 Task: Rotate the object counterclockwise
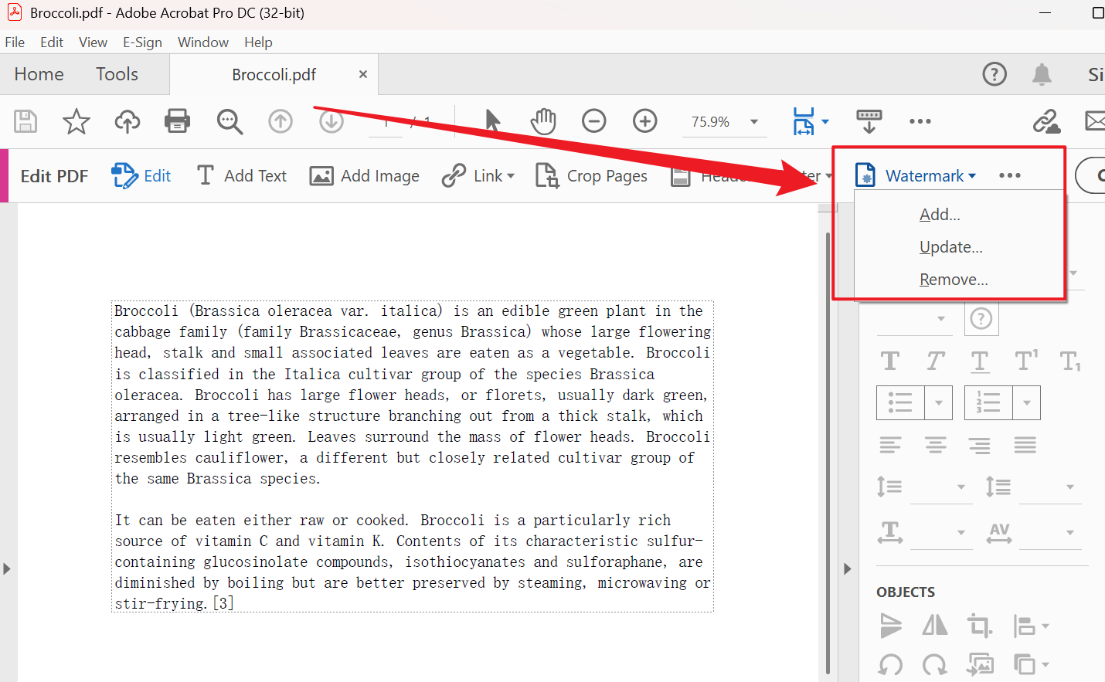pos(891,664)
